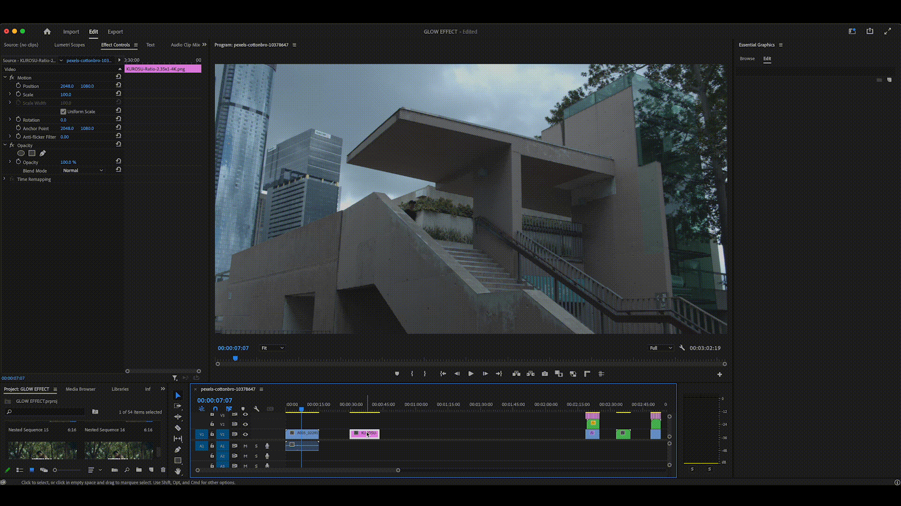This screenshot has width=901, height=506.
Task: Toggle Opacity stopwatch animation
Action: 18,162
